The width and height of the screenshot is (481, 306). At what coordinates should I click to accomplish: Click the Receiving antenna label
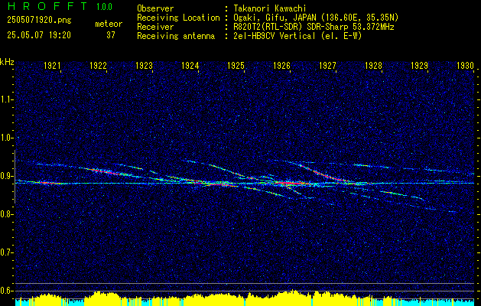pos(176,36)
